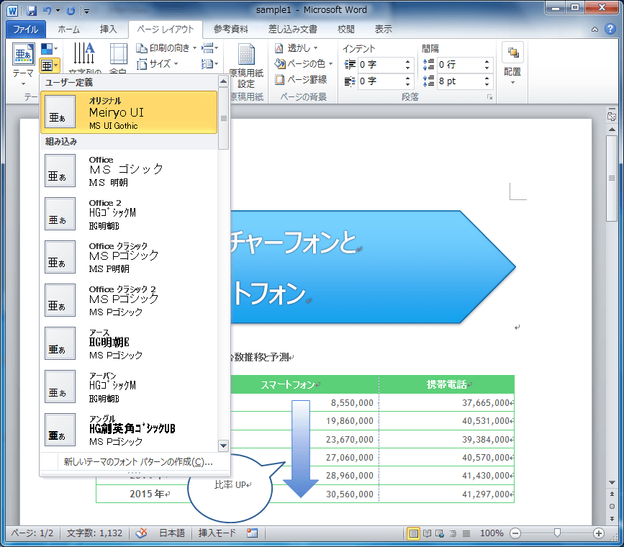Image resolution: width=624 pixels, height=547 pixels.
Task: Select the Office クラシック 2 font theme
Action: [129, 301]
